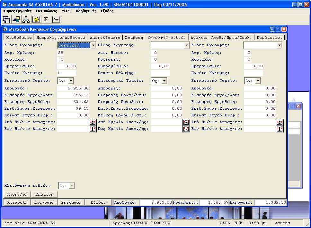
Task: Click the Εξοδος menu item
Action: [107, 11]
